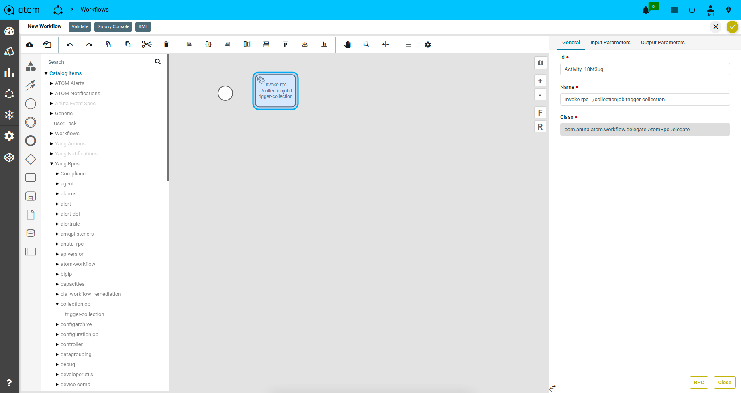
Task: Open the task list icon in header
Action: click(674, 10)
